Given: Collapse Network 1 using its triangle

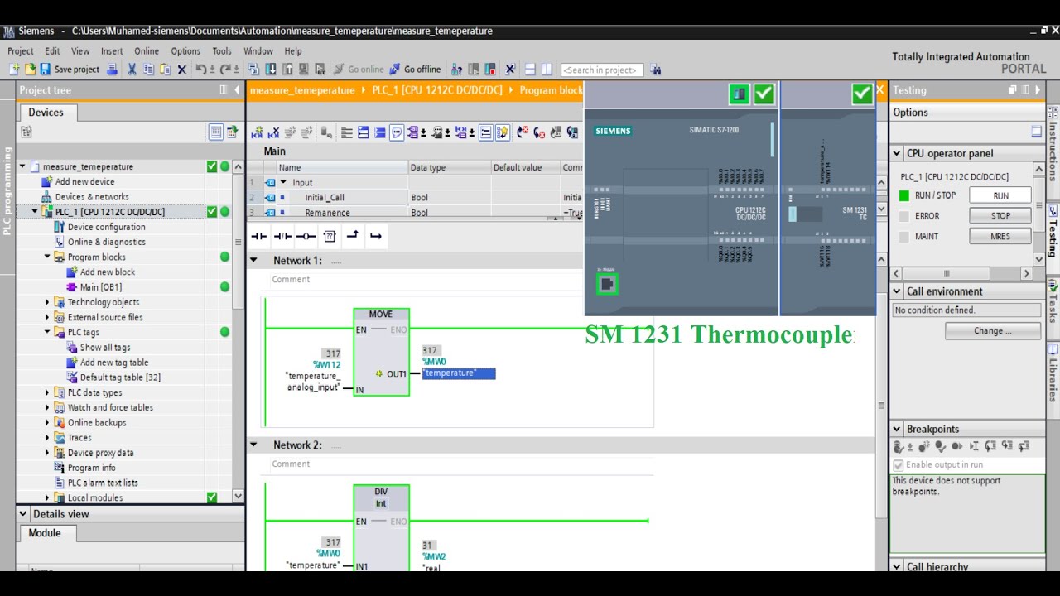Looking at the screenshot, I should click(x=254, y=260).
